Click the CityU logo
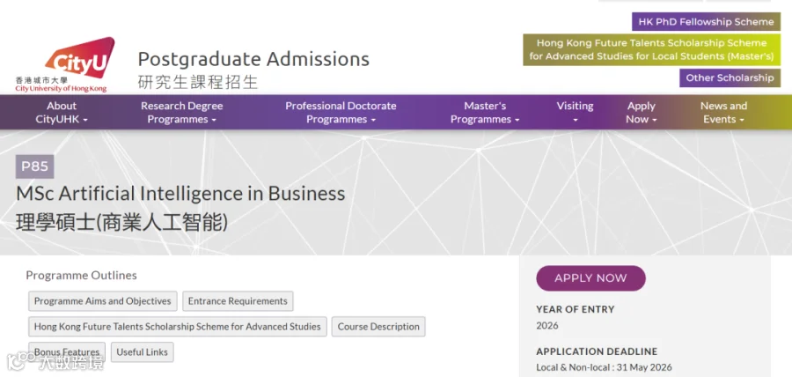 point(64,64)
